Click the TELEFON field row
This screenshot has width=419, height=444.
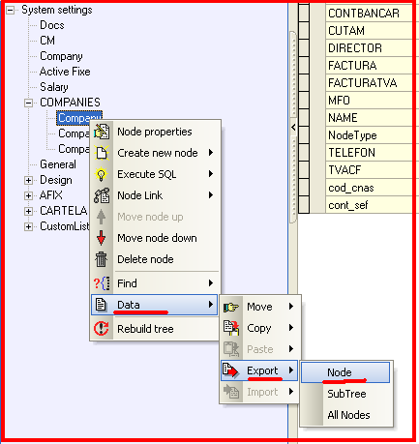coord(369,153)
